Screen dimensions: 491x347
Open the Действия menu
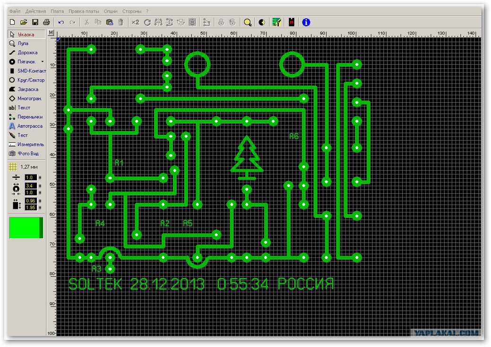point(35,11)
